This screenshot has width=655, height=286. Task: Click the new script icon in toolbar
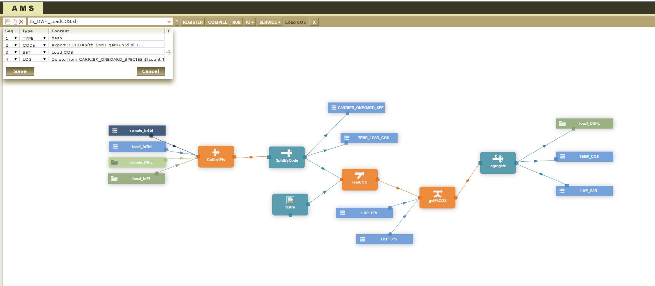click(x=7, y=22)
